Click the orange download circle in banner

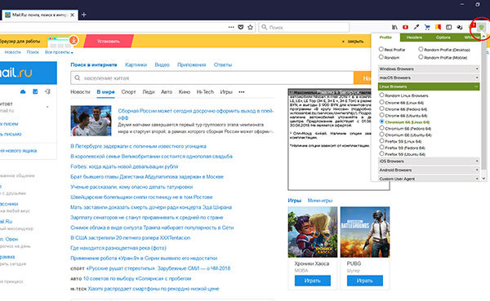(x=73, y=40)
